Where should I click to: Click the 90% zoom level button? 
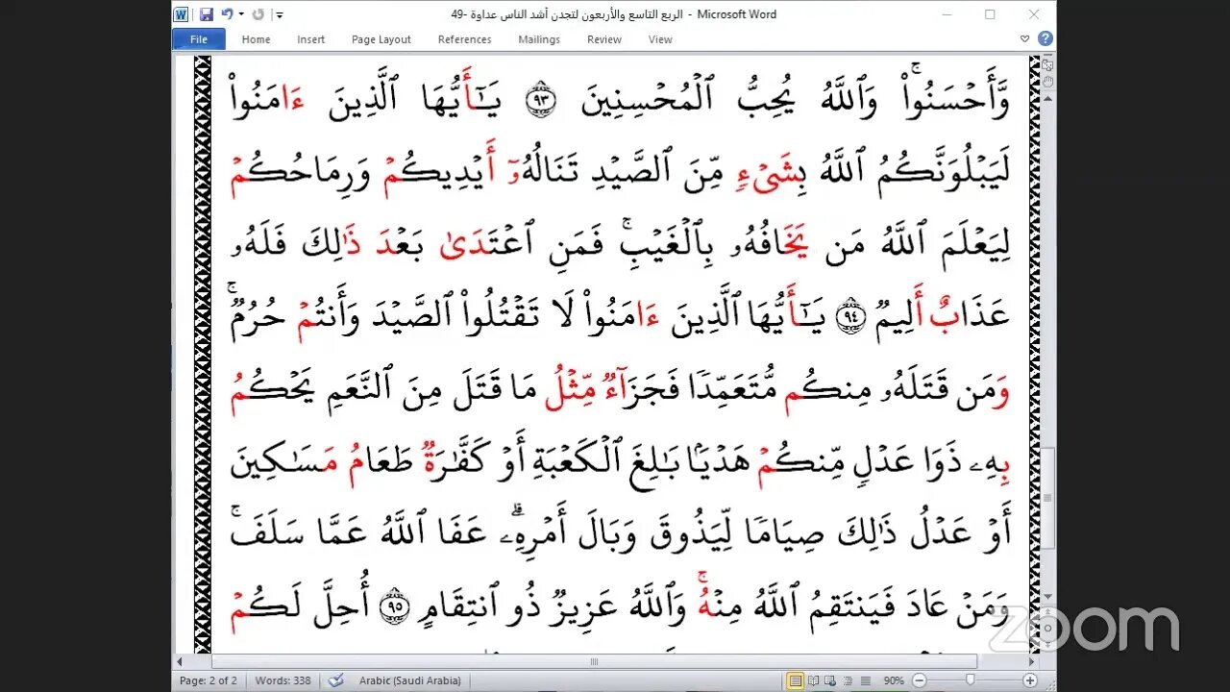click(x=894, y=680)
